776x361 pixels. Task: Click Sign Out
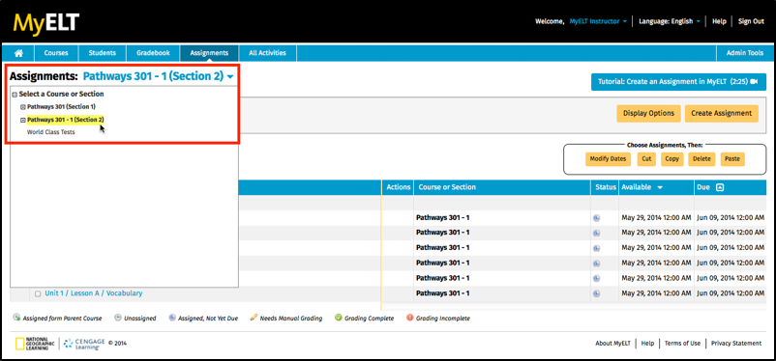coord(751,22)
